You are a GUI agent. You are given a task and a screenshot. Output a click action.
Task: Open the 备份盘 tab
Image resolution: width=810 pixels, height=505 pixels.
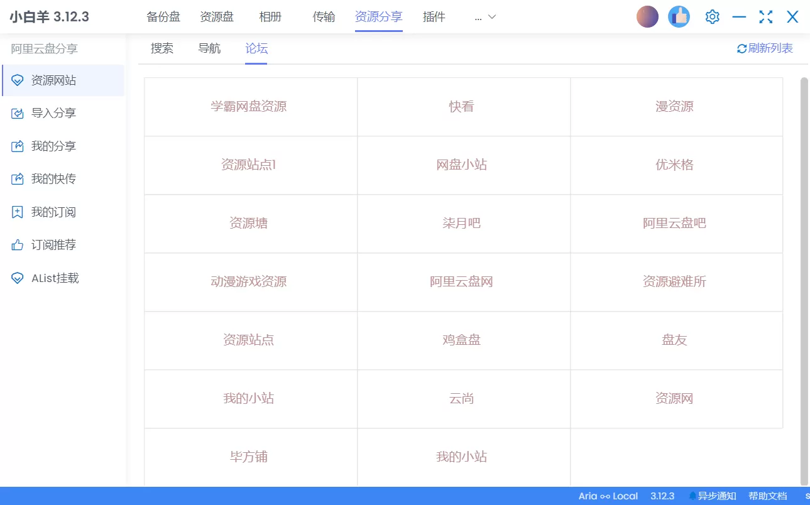[x=163, y=17]
